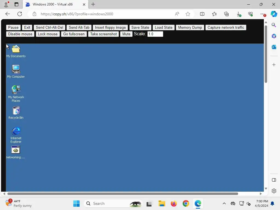
Task: Show hidden system tray icons
Action: click(x=224, y=203)
